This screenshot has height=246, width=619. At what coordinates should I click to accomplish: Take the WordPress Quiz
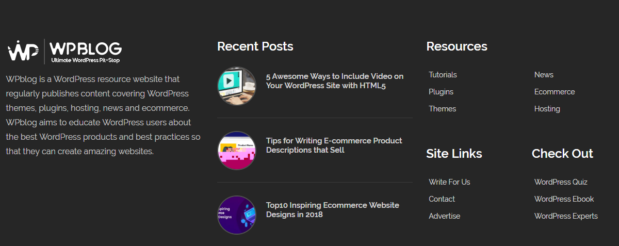tap(561, 182)
